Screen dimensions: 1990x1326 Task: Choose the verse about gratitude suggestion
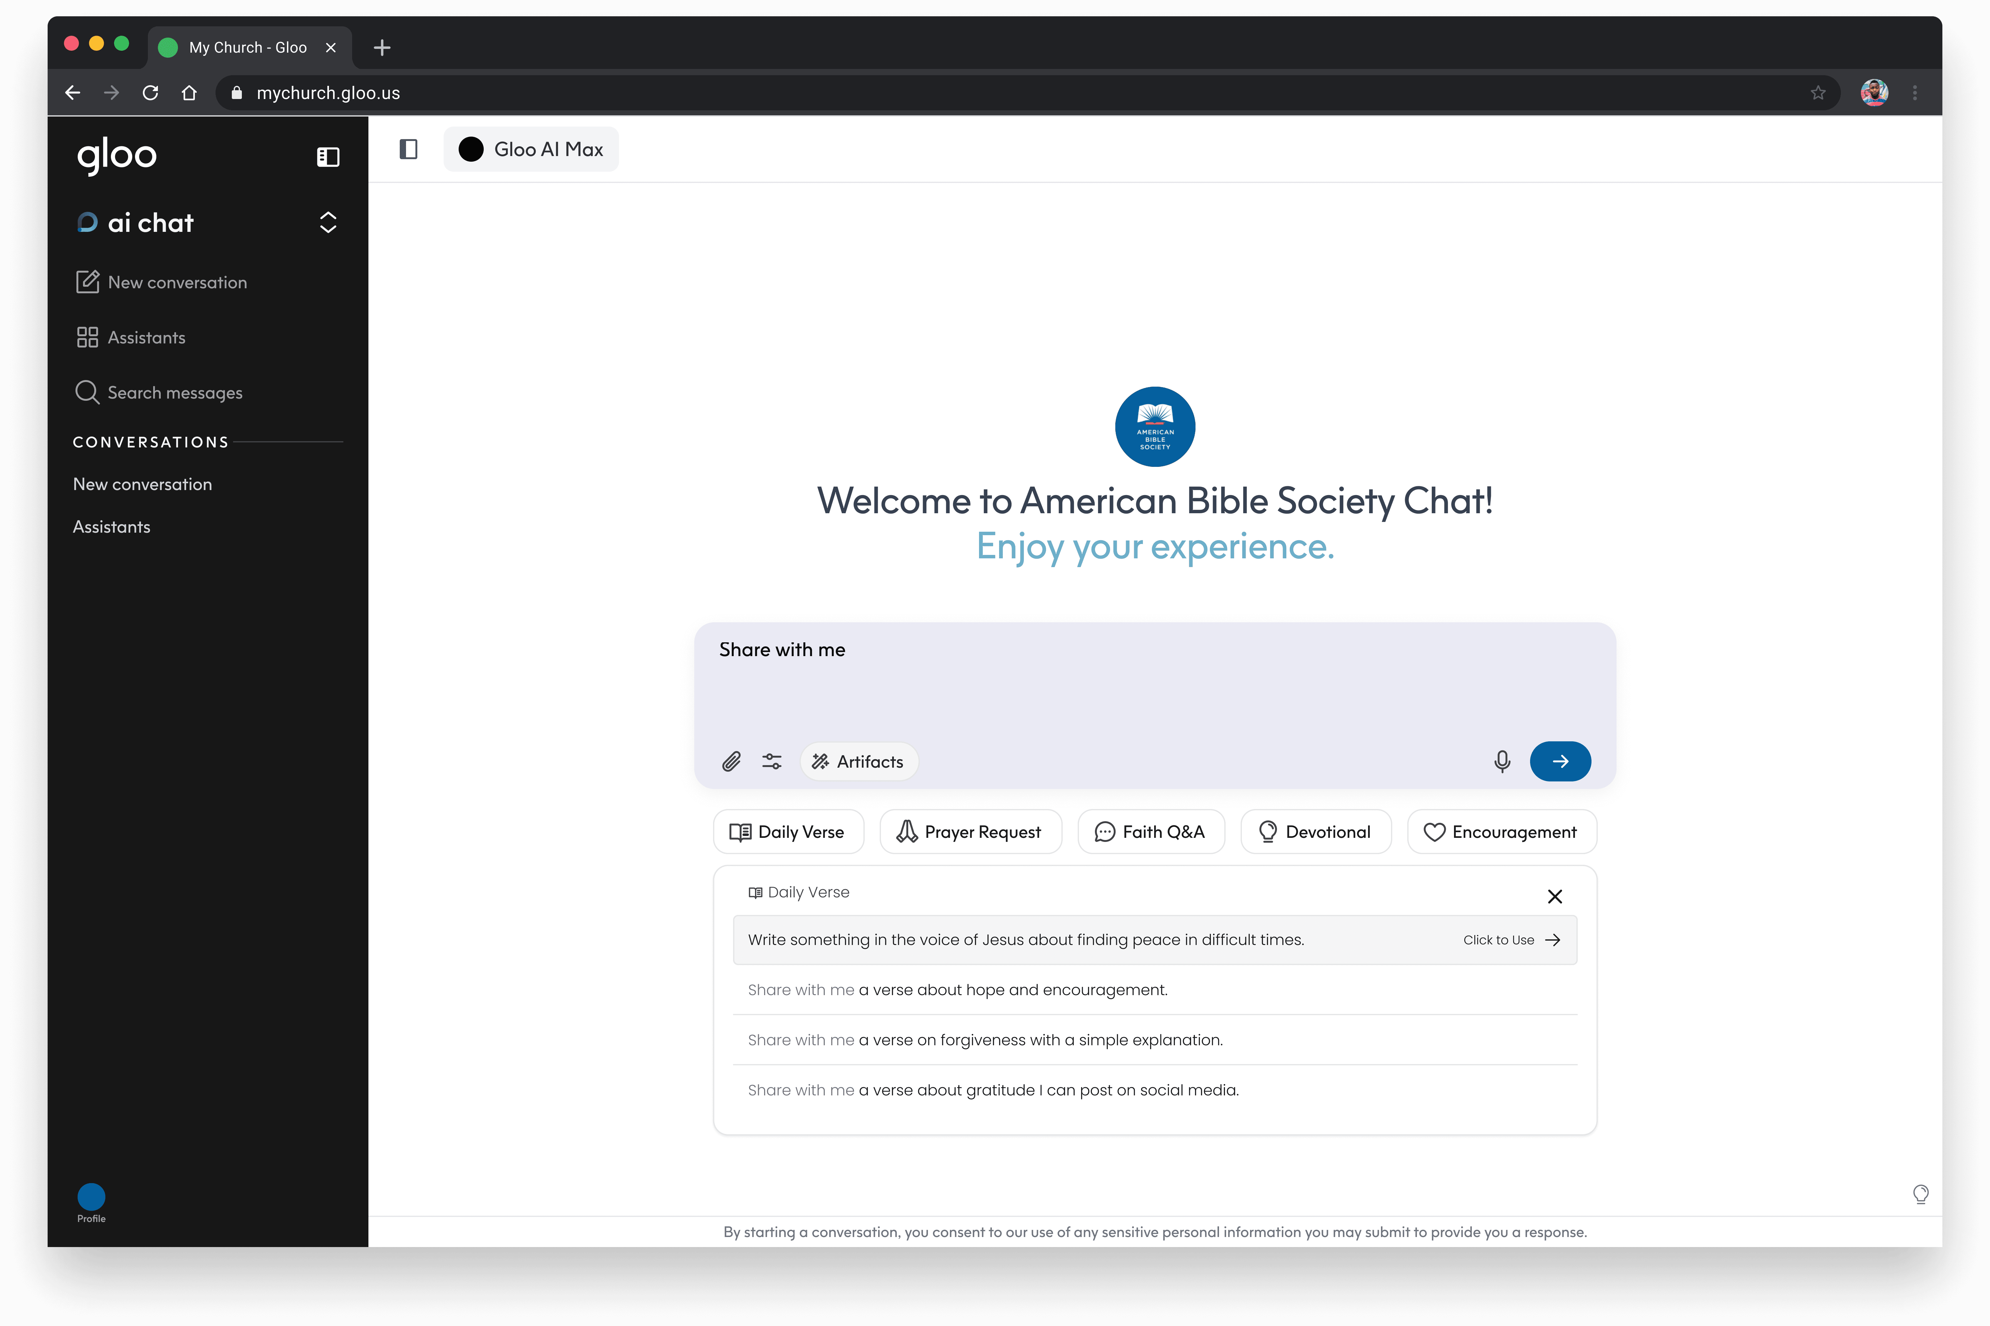click(x=993, y=1090)
